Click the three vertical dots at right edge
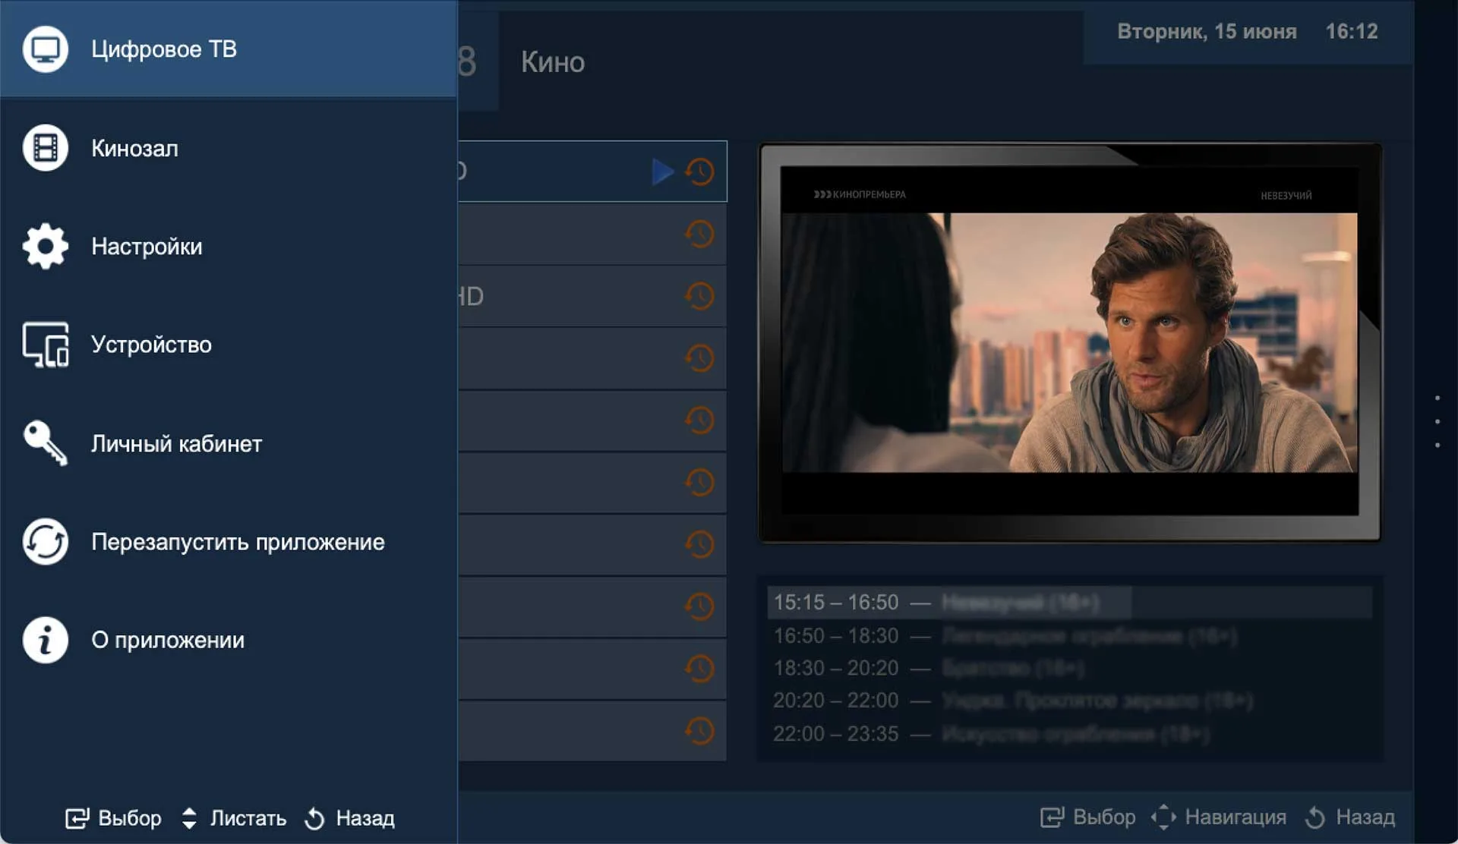This screenshot has width=1458, height=844. point(1437,421)
